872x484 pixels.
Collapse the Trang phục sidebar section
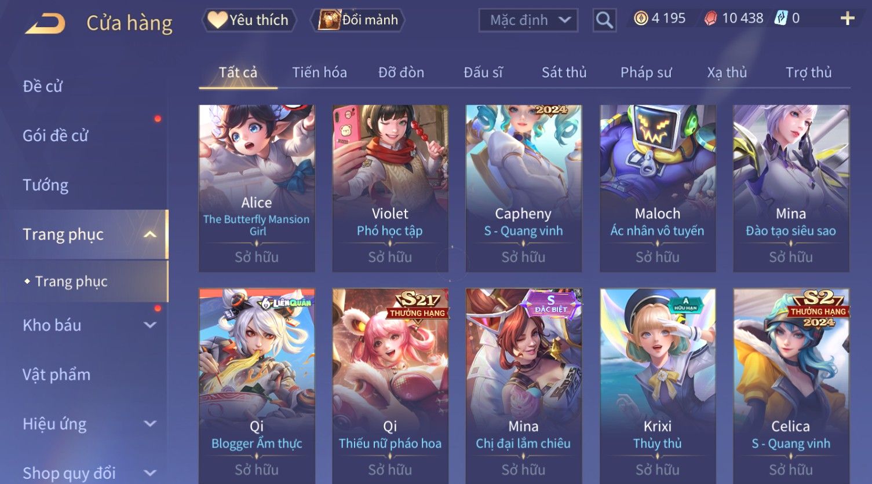click(x=150, y=234)
